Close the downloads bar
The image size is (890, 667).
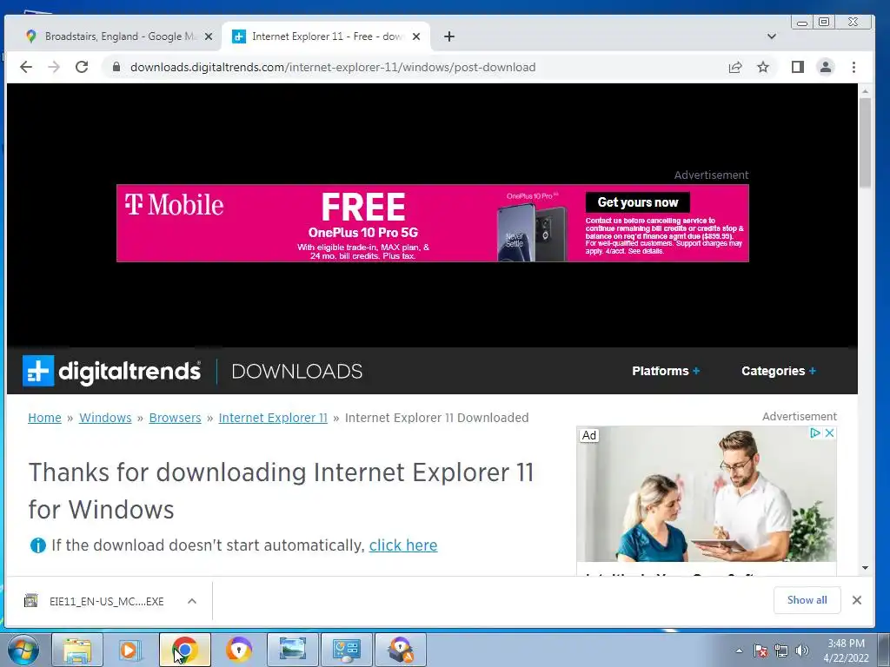click(x=857, y=600)
